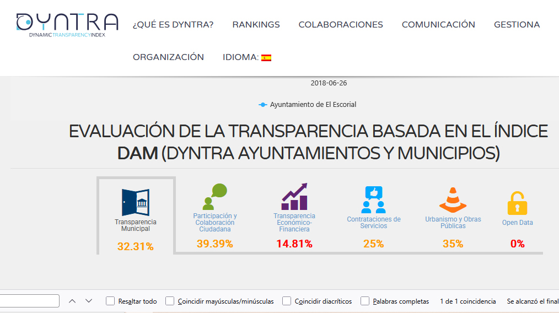
Task: Click the Comunicación navigation link
Action: 438,25
